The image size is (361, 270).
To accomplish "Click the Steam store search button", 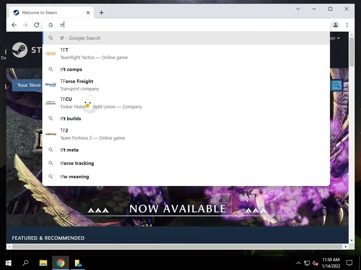I will pos(337,85).
